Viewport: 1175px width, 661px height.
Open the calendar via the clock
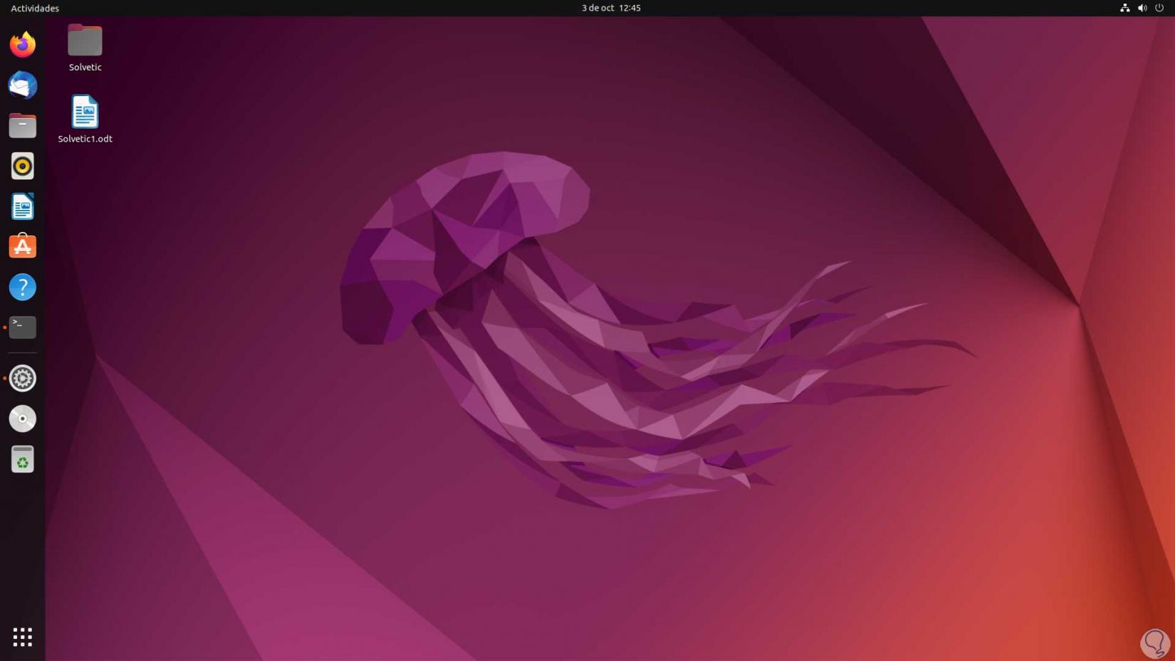coord(610,8)
